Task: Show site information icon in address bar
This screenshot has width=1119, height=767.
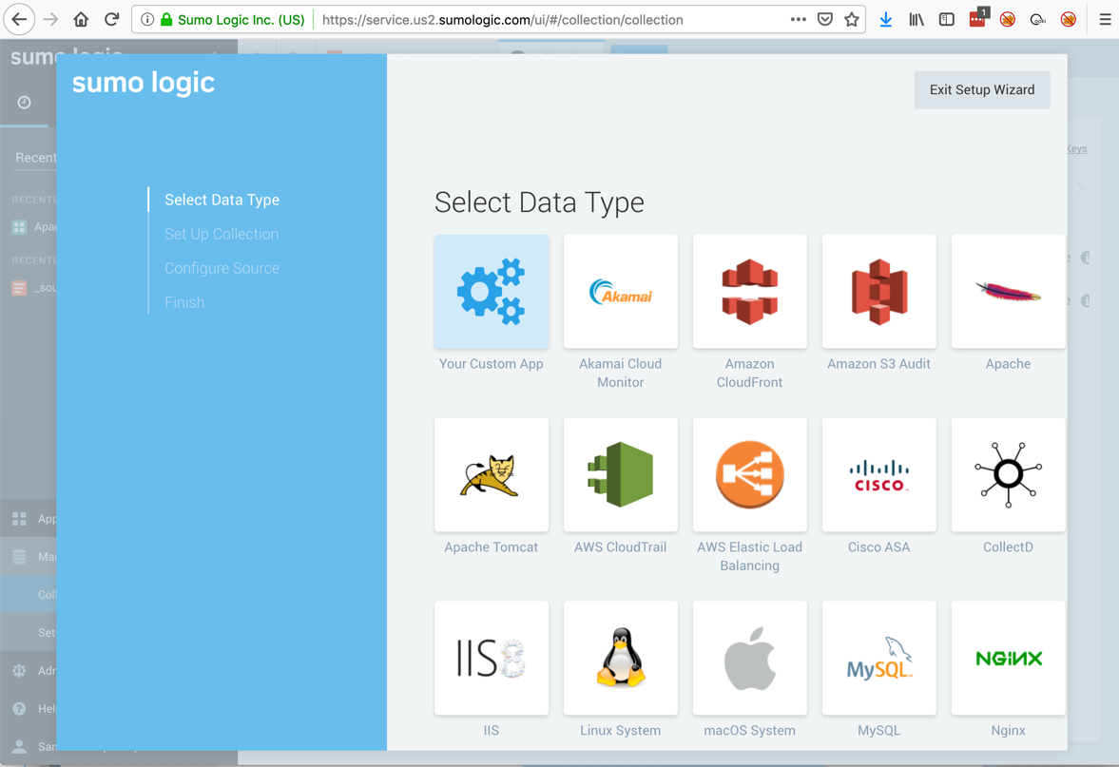Action: 147,19
